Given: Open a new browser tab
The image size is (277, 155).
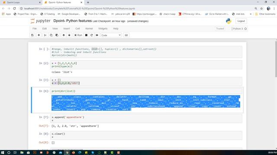Looking at the screenshot, I should point(88,3).
